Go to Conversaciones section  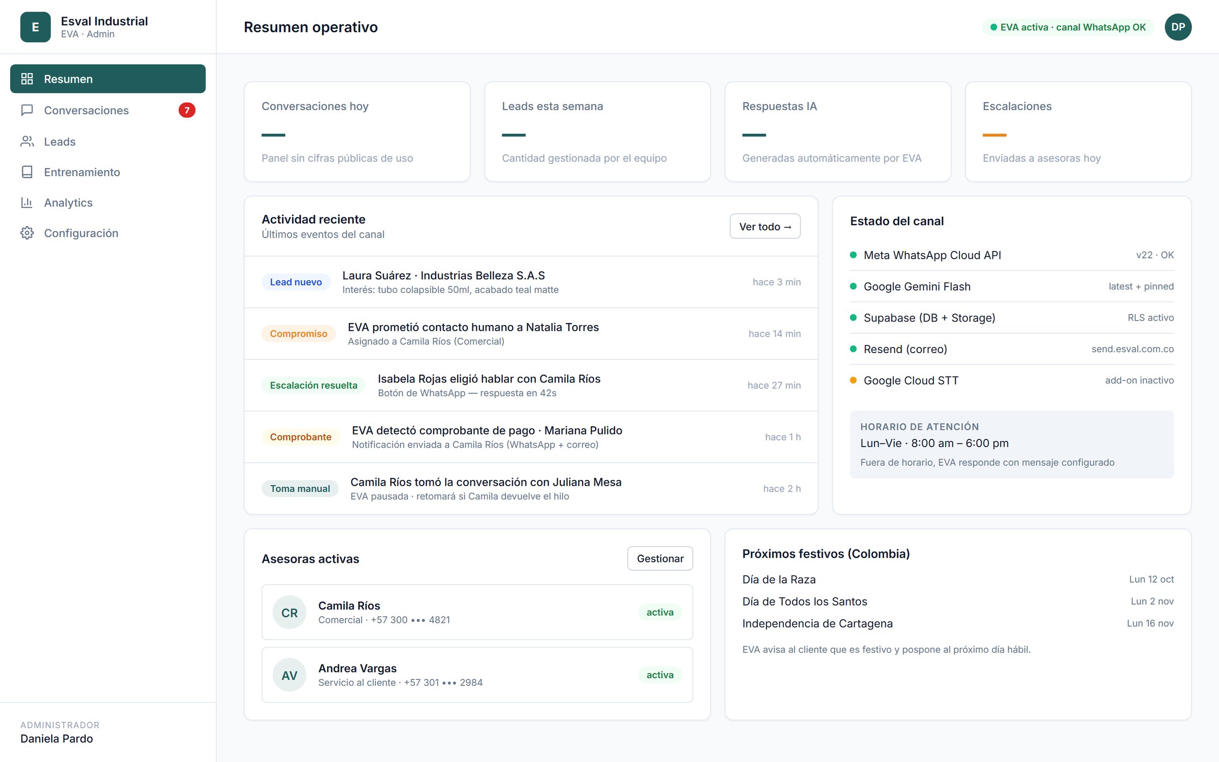108,110
